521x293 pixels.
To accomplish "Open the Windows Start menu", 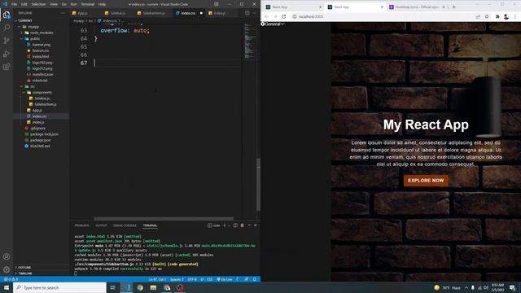I will (x=7, y=287).
